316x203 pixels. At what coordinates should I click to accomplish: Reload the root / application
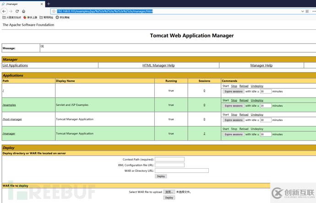coord(244,86)
